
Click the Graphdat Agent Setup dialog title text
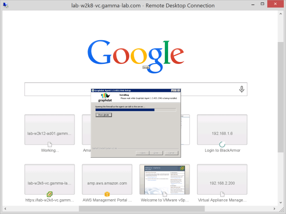pos(113,90)
